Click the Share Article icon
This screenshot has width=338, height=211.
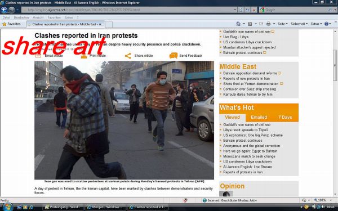[128, 56]
